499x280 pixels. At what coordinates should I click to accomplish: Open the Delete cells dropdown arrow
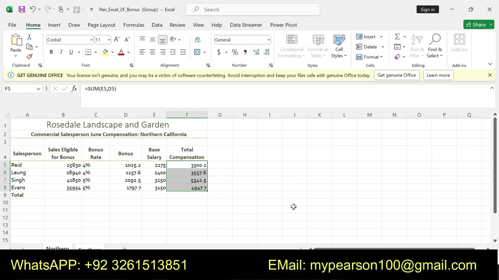tap(383, 47)
